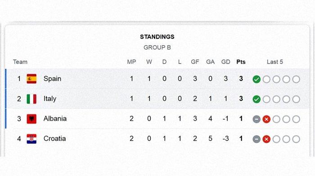The height and width of the screenshot is (176, 315).
Task: Click Spain's green win checkmark icon
Action: tap(256, 79)
